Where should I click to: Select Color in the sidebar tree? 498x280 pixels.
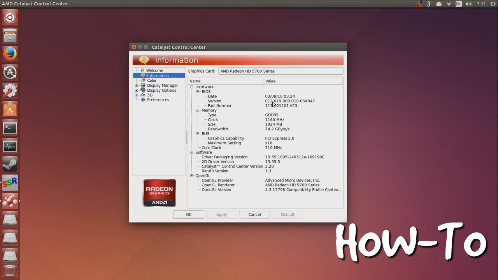(x=152, y=80)
